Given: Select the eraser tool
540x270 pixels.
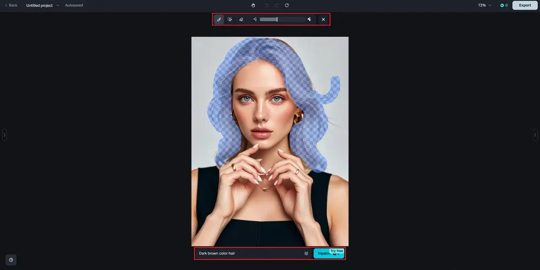Looking at the screenshot, I should tap(241, 19).
